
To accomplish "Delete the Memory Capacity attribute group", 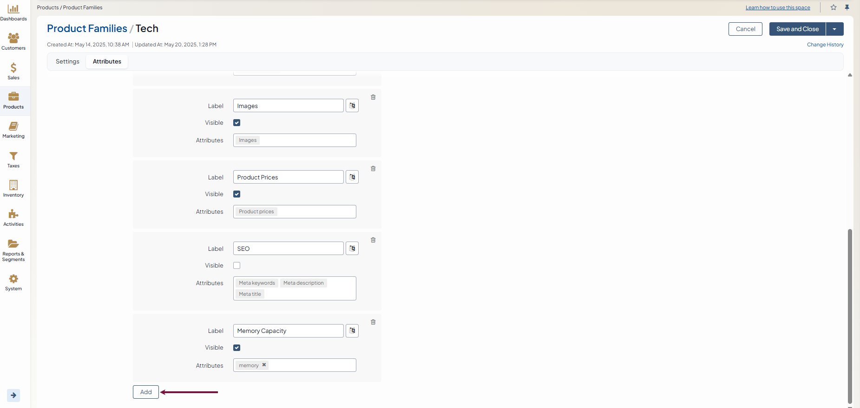I will (x=373, y=322).
